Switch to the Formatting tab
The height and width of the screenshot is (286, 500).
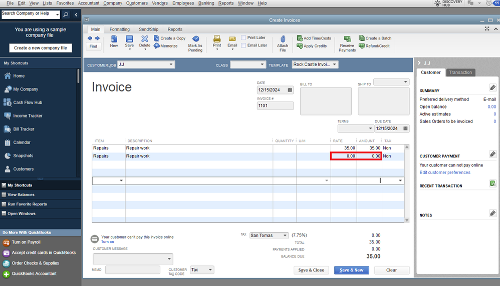(x=120, y=29)
